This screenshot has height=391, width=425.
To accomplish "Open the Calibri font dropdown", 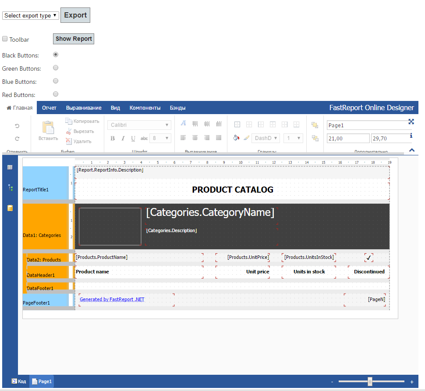I will [x=139, y=125].
